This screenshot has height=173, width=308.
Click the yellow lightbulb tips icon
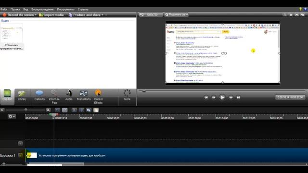point(300,9)
